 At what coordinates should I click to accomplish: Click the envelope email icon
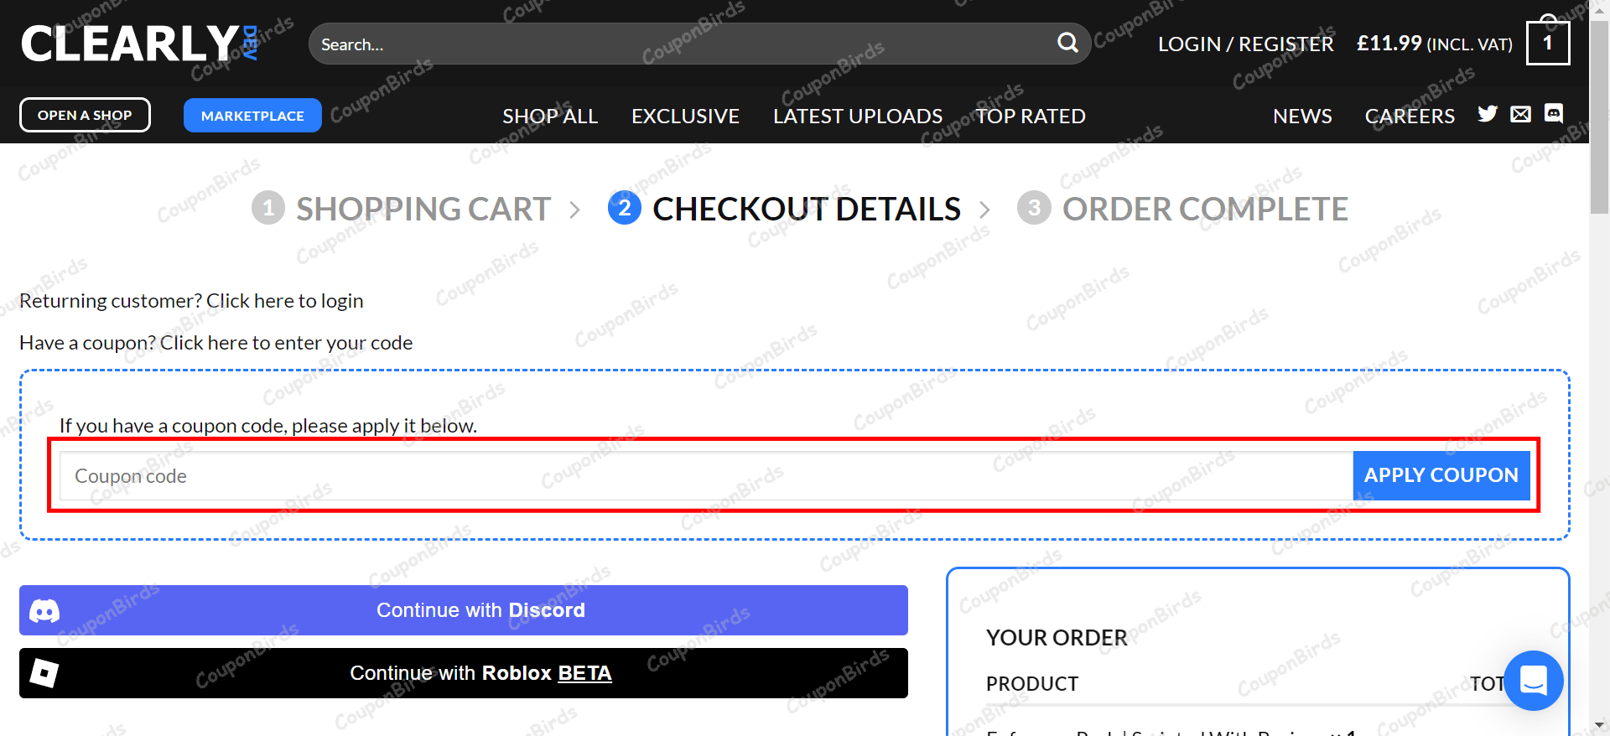pos(1520,114)
